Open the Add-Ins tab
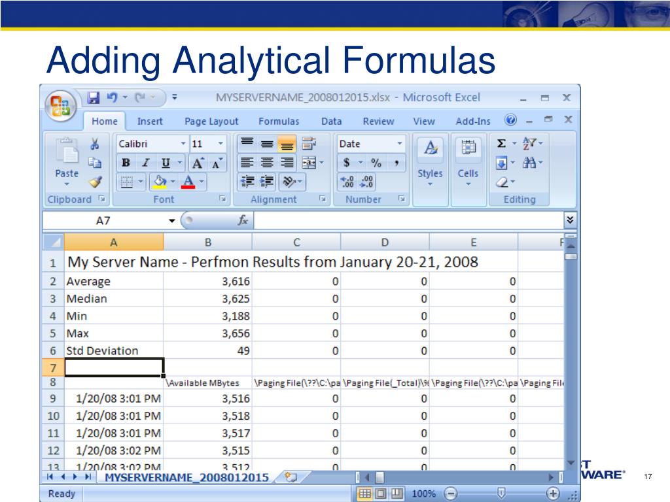Viewport: 670px width, 502px height. pyautogui.click(x=473, y=121)
